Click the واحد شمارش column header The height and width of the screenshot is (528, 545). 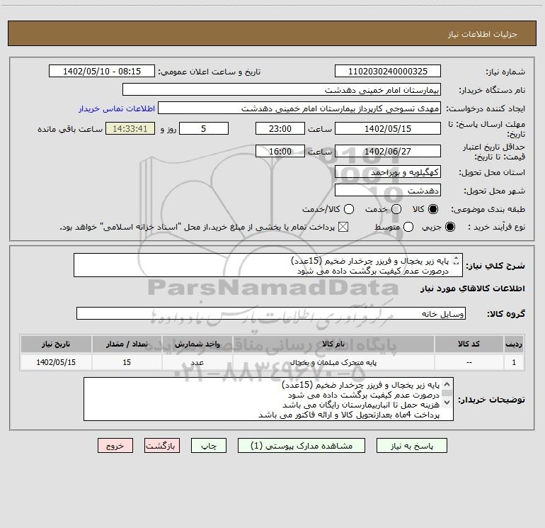point(197,344)
